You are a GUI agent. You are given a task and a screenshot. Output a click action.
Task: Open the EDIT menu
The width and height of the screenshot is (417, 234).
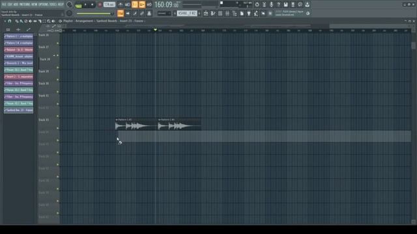pyautogui.click(x=10, y=5)
